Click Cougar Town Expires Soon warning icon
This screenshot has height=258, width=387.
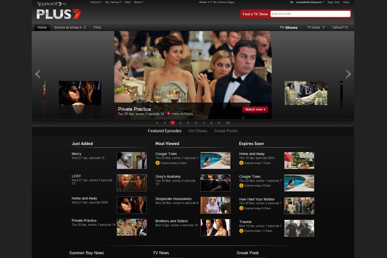[241, 185]
